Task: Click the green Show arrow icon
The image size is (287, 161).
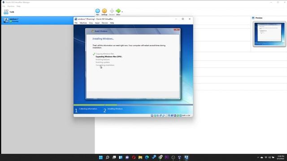Action: pos(118,11)
